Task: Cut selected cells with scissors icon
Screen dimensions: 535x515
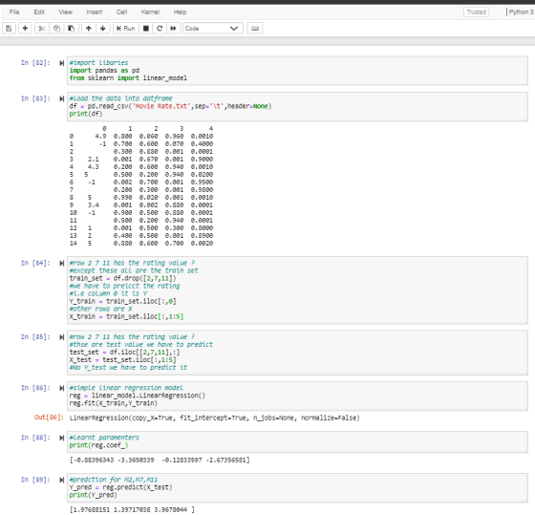Action: [x=42, y=29]
